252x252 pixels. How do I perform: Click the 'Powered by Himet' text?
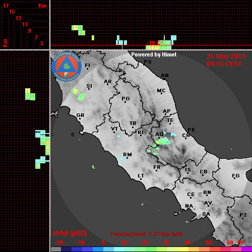point(154,54)
